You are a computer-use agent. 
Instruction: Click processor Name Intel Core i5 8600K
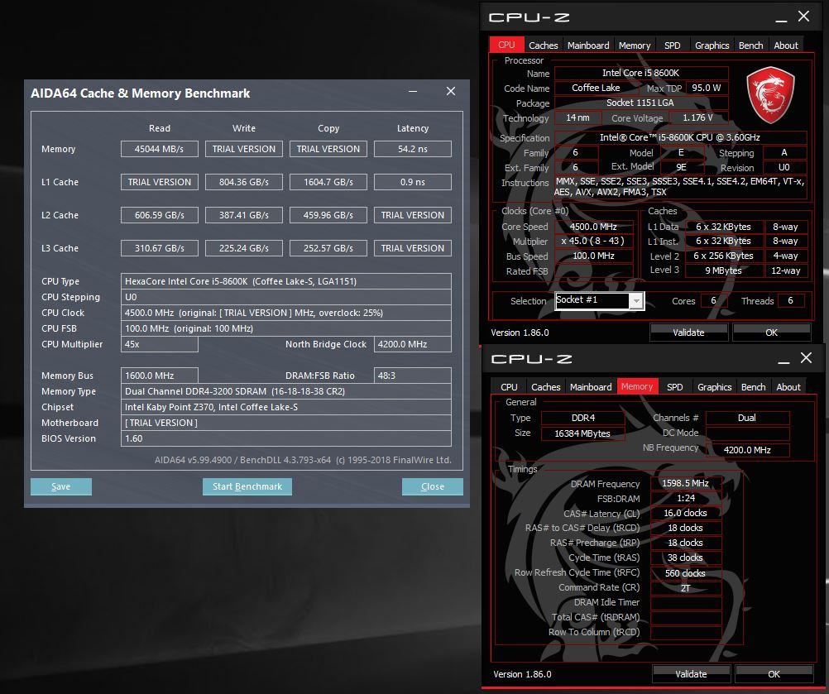point(641,73)
